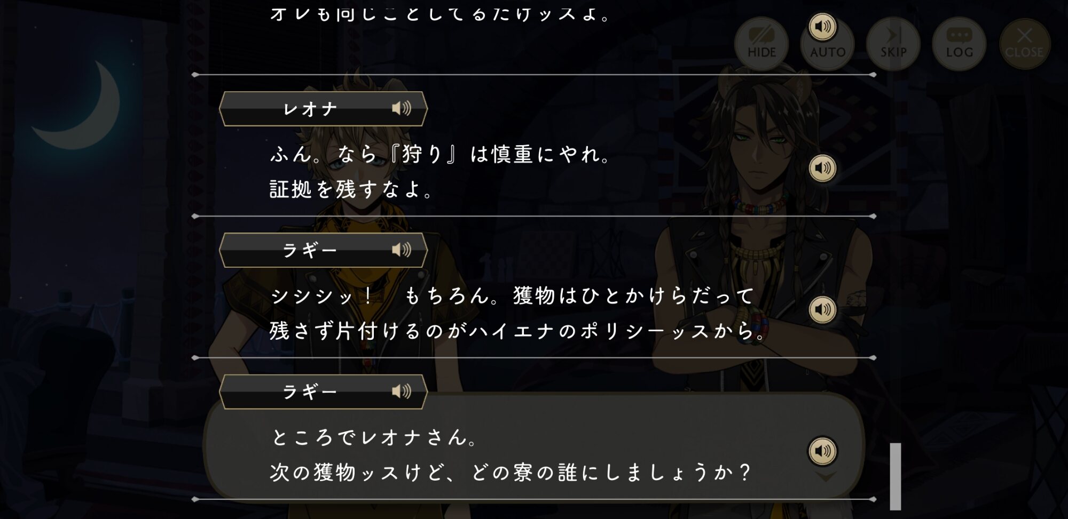Play voice on the first ラギー name tag

402,250
